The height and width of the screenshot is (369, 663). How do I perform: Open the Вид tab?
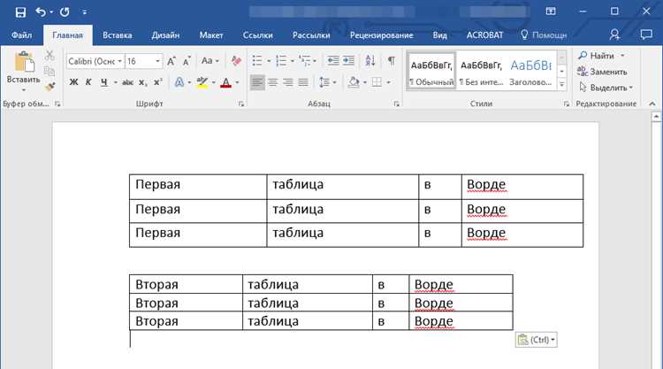[439, 35]
